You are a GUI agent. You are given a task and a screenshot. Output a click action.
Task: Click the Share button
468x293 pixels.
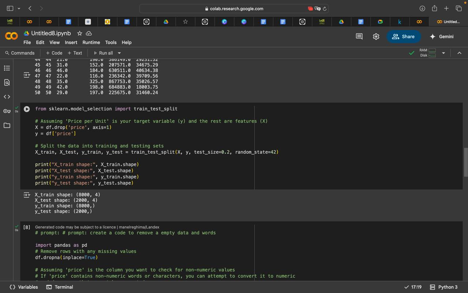(x=404, y=36)
